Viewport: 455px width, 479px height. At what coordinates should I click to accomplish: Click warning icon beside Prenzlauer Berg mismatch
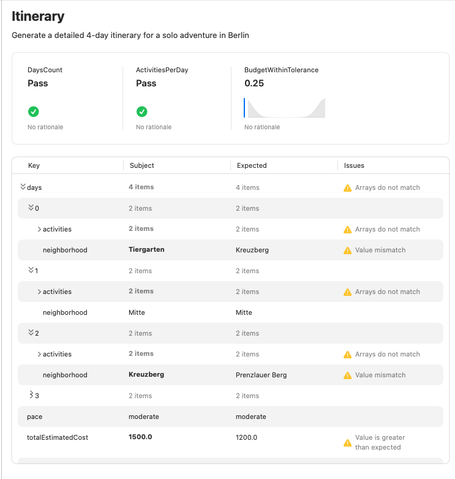click(x=347, y=375)
